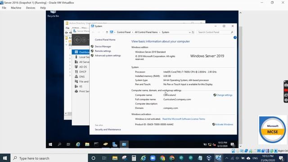Read the Microsoft Software License Terms

coord(184,119)
